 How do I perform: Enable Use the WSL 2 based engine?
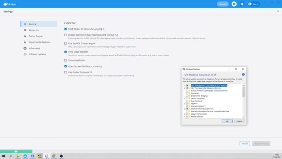(x=66, y=43)
